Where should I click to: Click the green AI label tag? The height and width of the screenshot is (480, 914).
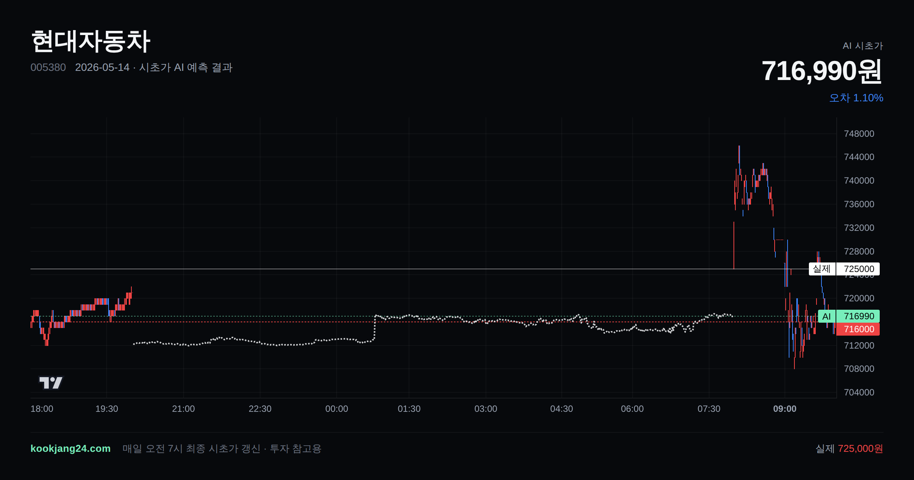pos(827,316)
